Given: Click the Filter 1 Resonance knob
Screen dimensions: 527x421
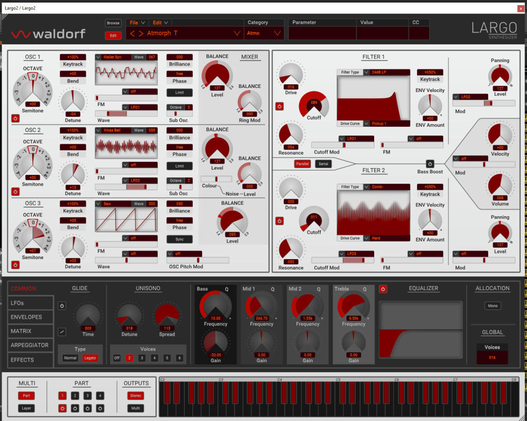Looking at the screenshot, I should [x=291, y=134].
